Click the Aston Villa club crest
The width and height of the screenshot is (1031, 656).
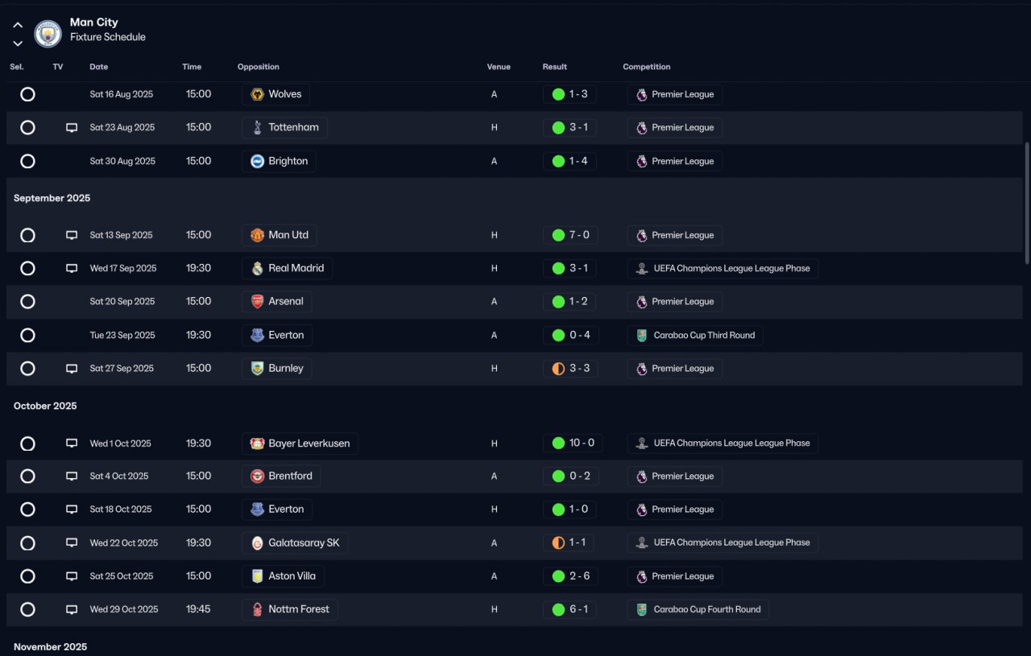point(258,576)
